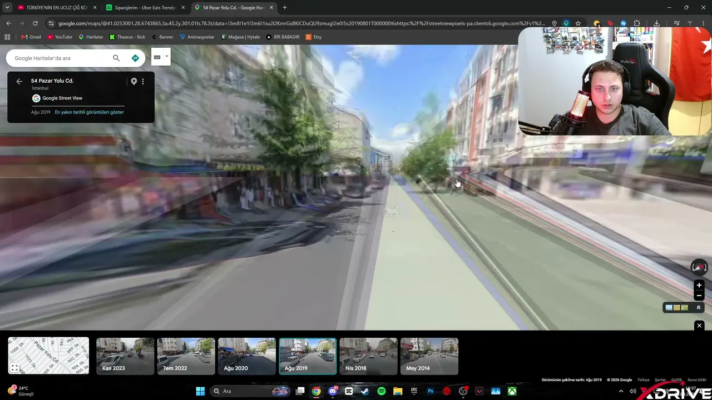The image size is (712, 400).
Task: Select the Kas 2023 Street View thumbnail
Action: (125, 356)
